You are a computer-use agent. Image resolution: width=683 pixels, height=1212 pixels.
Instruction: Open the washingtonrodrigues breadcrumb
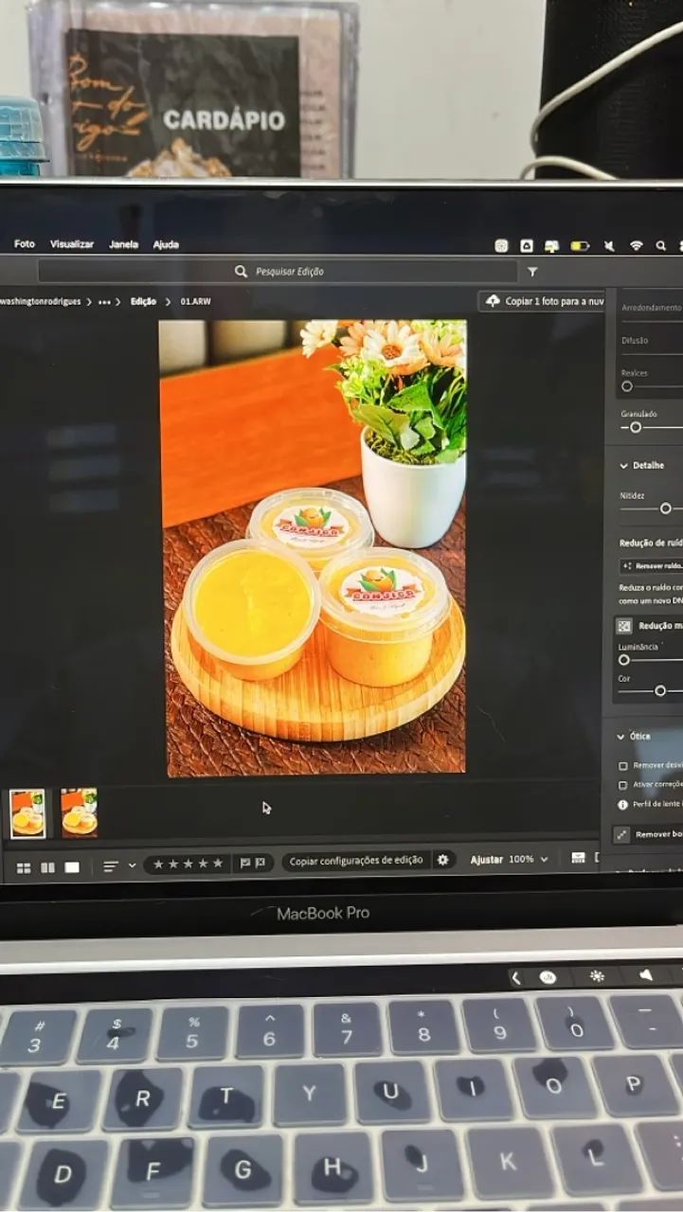(41, 301)
